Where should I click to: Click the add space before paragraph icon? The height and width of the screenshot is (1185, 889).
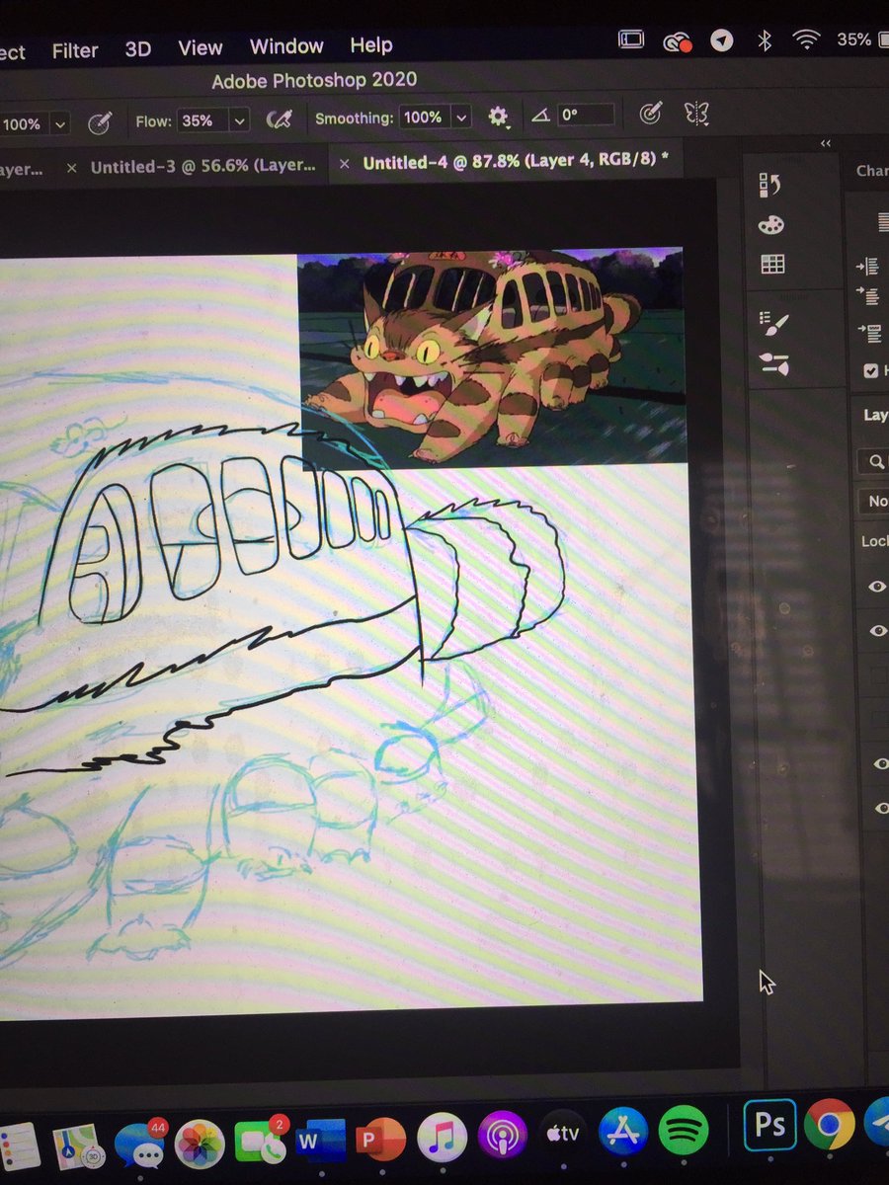click(870, 332)
